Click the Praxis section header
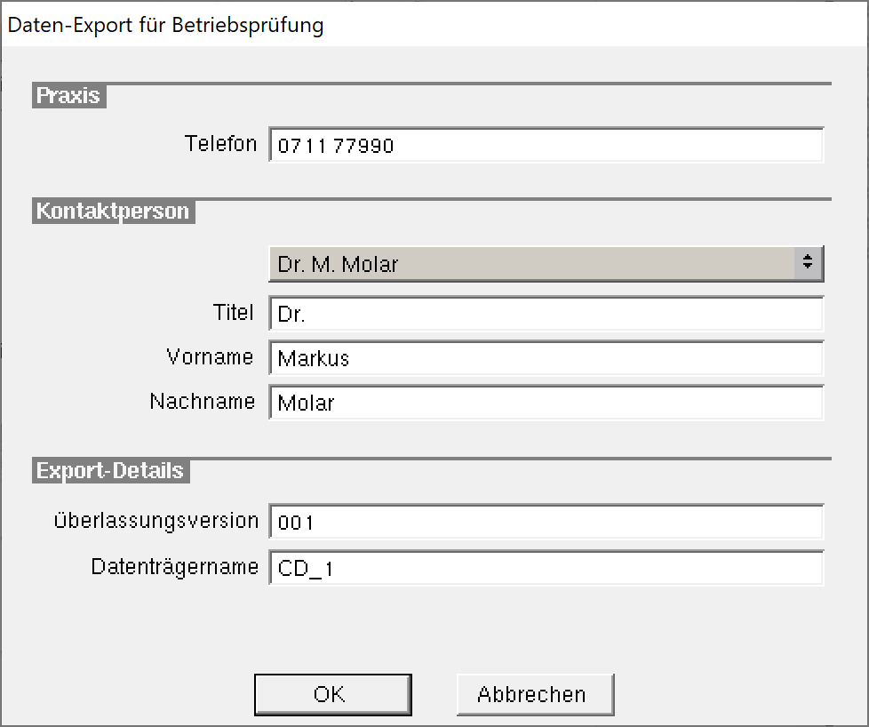This screenshot has height=727, width=869. [68, 96]
